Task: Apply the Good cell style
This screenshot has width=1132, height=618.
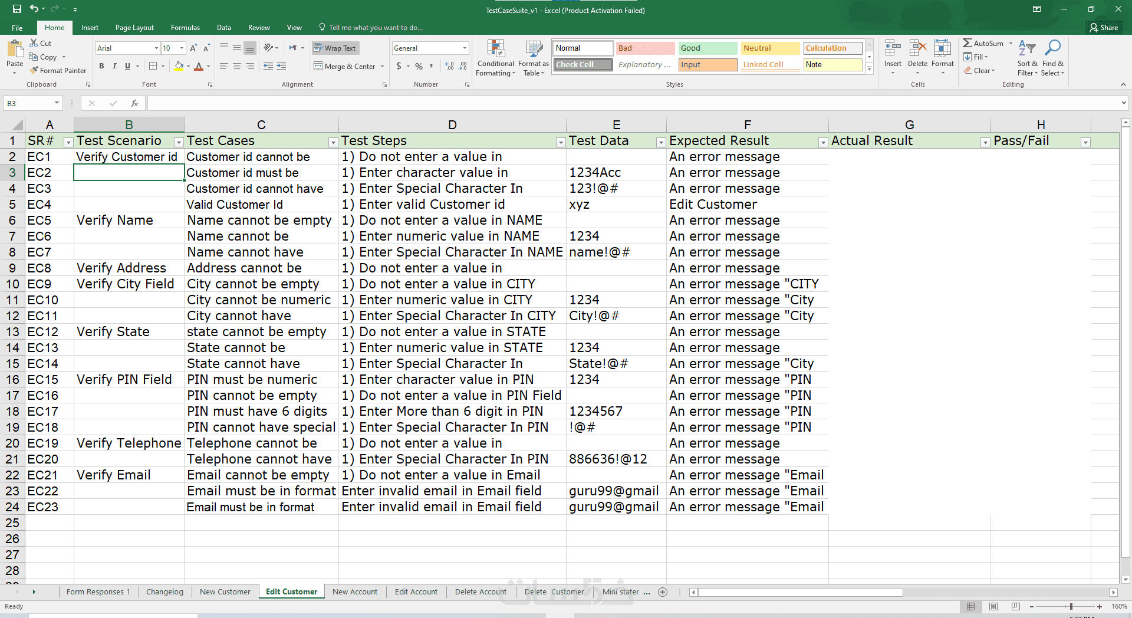Action: 707,48
